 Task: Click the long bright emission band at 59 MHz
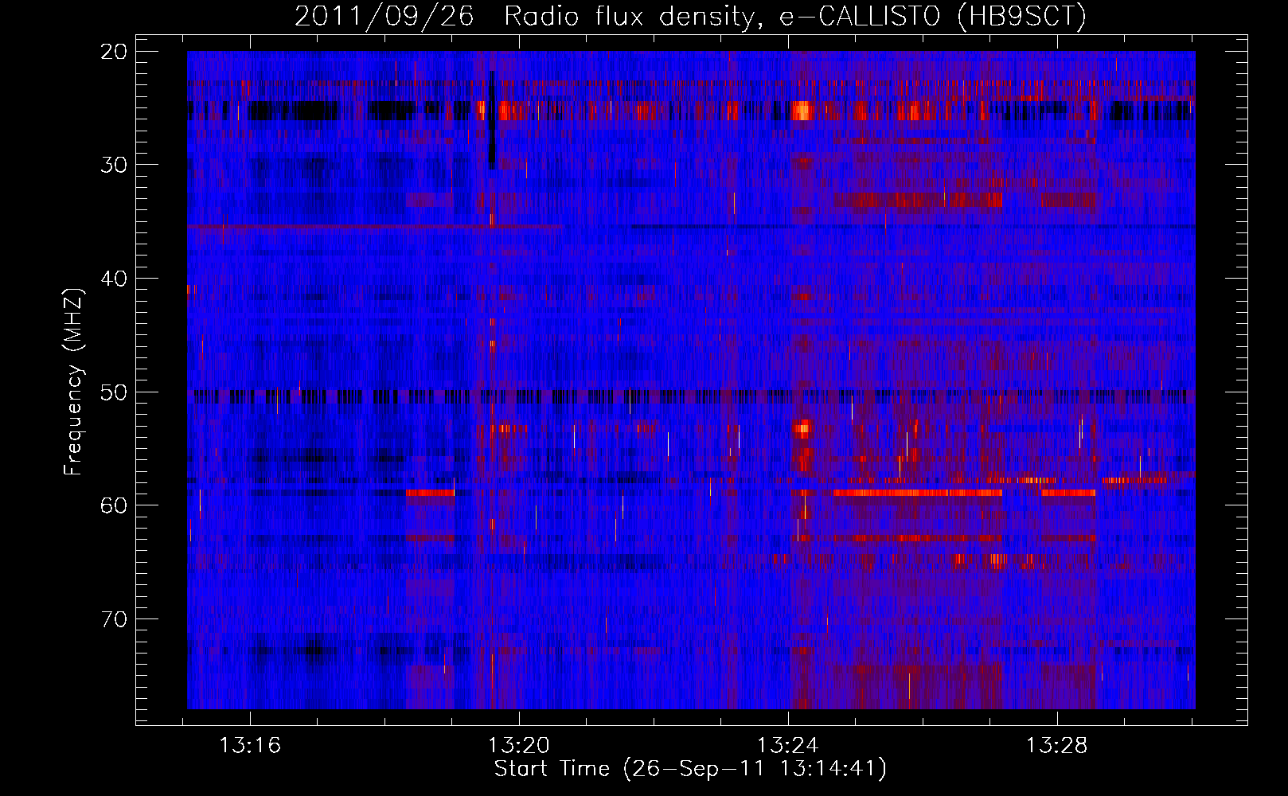918,493
